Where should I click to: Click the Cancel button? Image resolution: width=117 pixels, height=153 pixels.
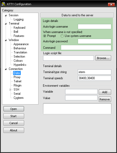click(14, 123)
